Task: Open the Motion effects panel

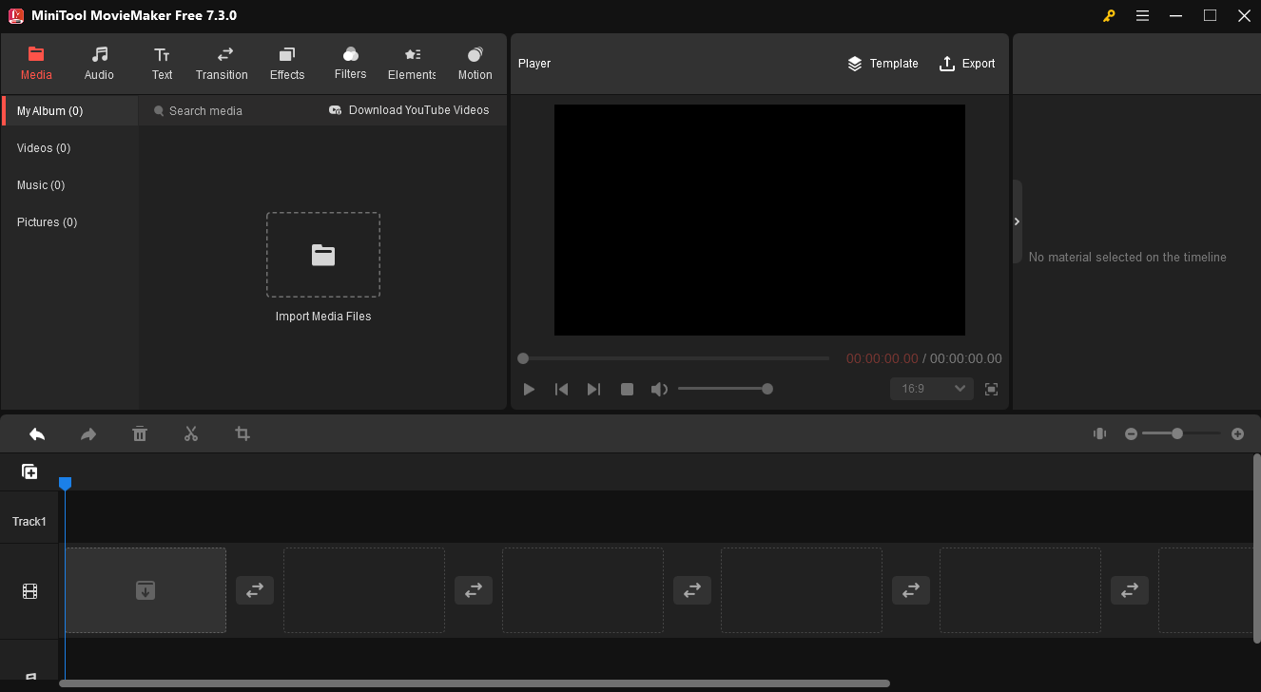Action: [474, 63]
